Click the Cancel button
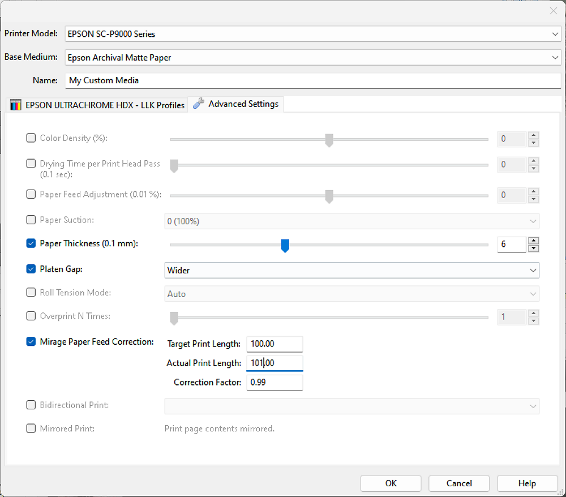Image resolution: width=566 pixels, height=497 pixels. [458, 483]
